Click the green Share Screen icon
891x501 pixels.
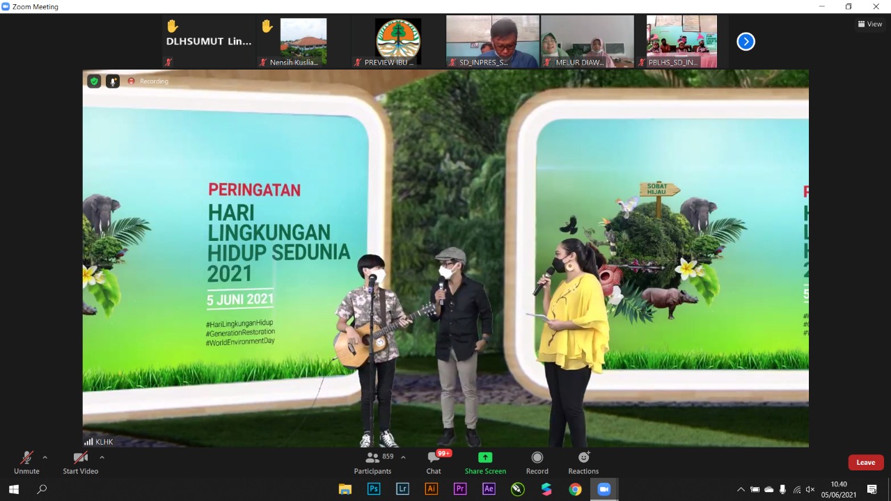pos(485,458)
